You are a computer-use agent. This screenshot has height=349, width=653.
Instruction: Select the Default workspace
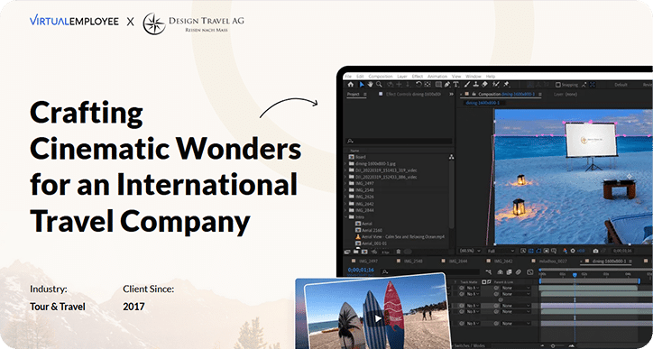pos(621,85)
